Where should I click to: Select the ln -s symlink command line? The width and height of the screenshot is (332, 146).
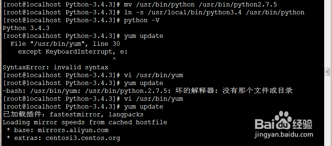click(214, 12)
